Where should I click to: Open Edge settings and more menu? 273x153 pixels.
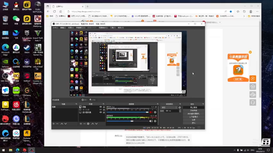click(257, 12)
